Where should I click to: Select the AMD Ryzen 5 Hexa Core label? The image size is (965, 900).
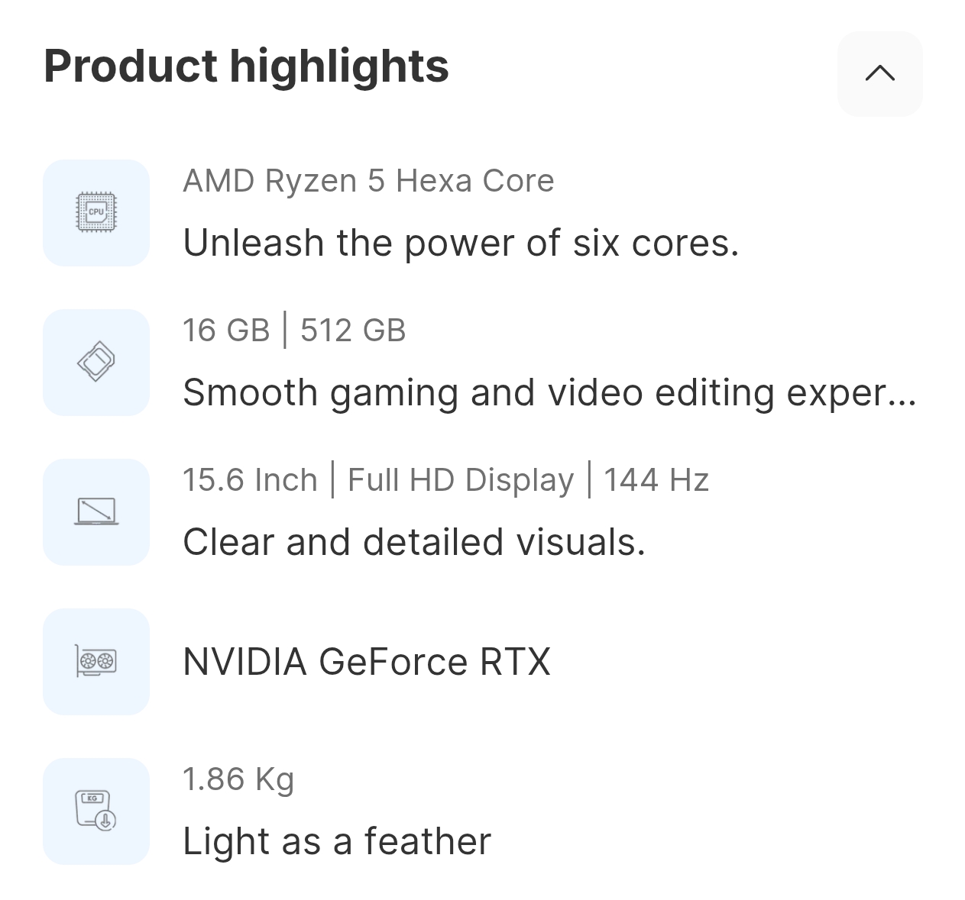coord(368,181)
